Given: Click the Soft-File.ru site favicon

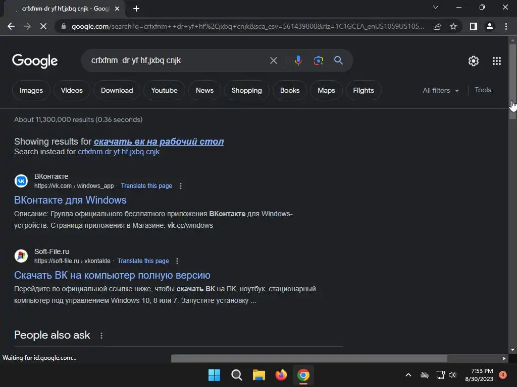Looking at the screenshot, I should (x=21, y=255).
